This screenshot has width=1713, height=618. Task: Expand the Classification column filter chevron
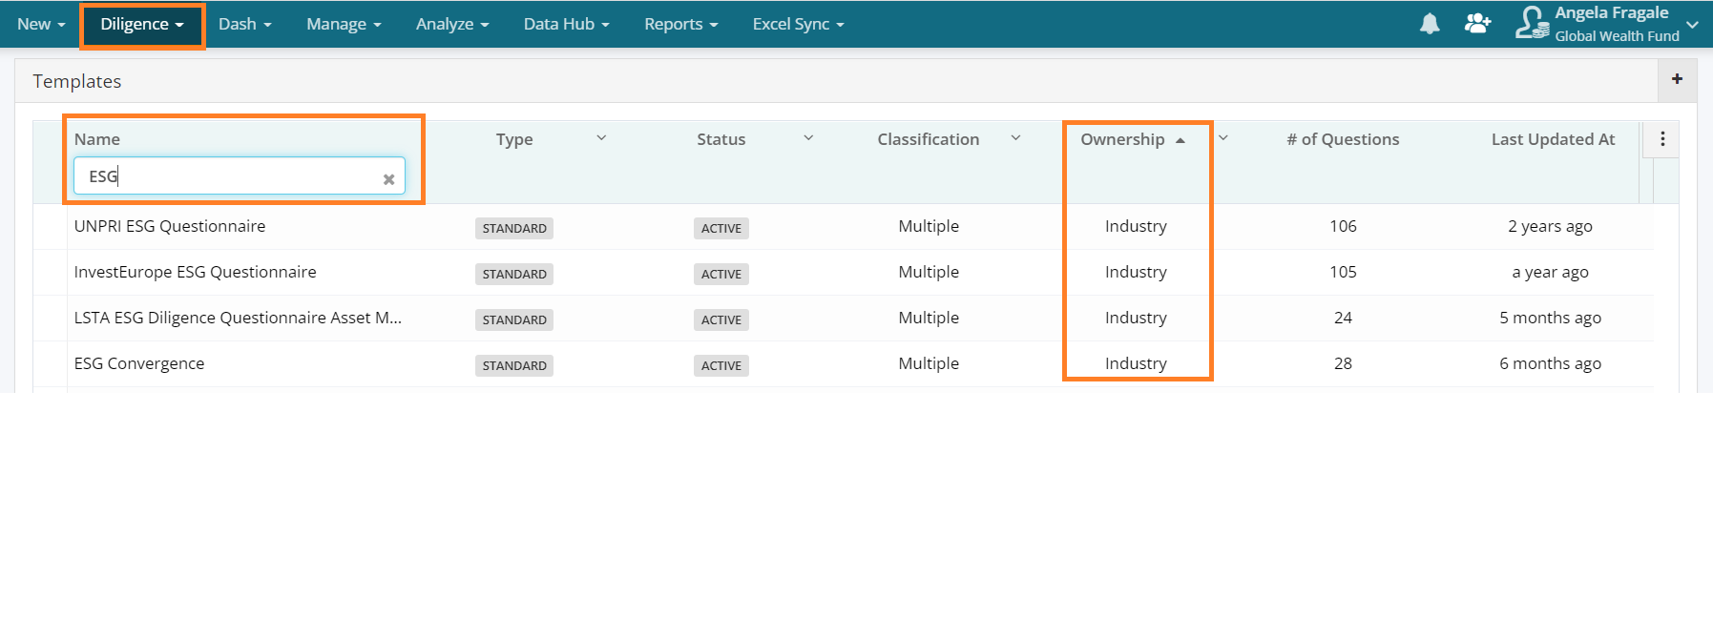point(1015,138)
